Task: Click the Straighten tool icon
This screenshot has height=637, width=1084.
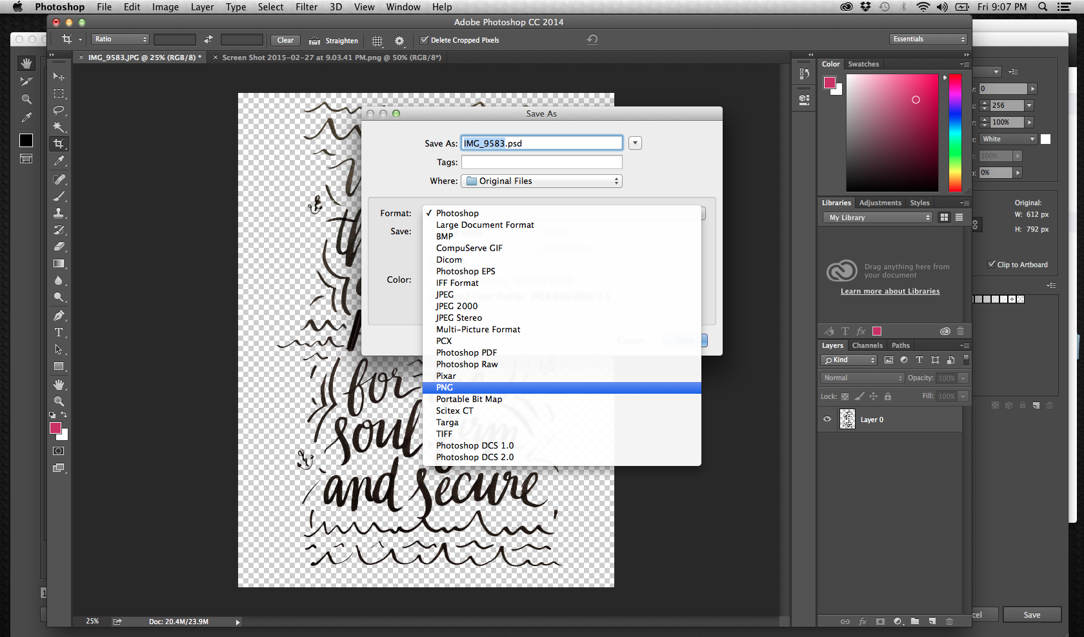Action: [314, 41]
